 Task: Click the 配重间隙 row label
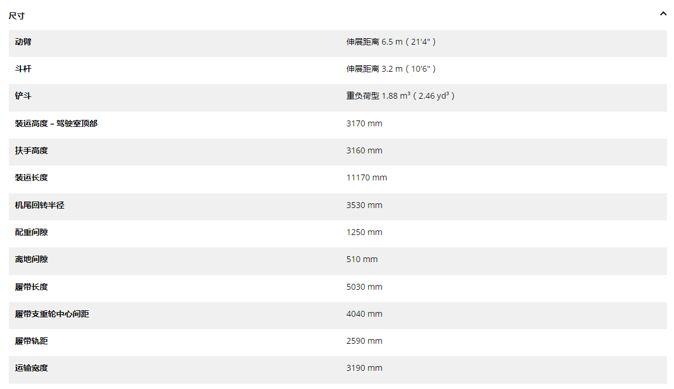coord(32,232)
